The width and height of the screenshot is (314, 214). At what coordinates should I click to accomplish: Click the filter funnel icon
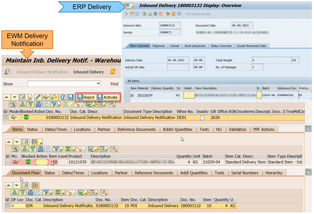point(53,104)
